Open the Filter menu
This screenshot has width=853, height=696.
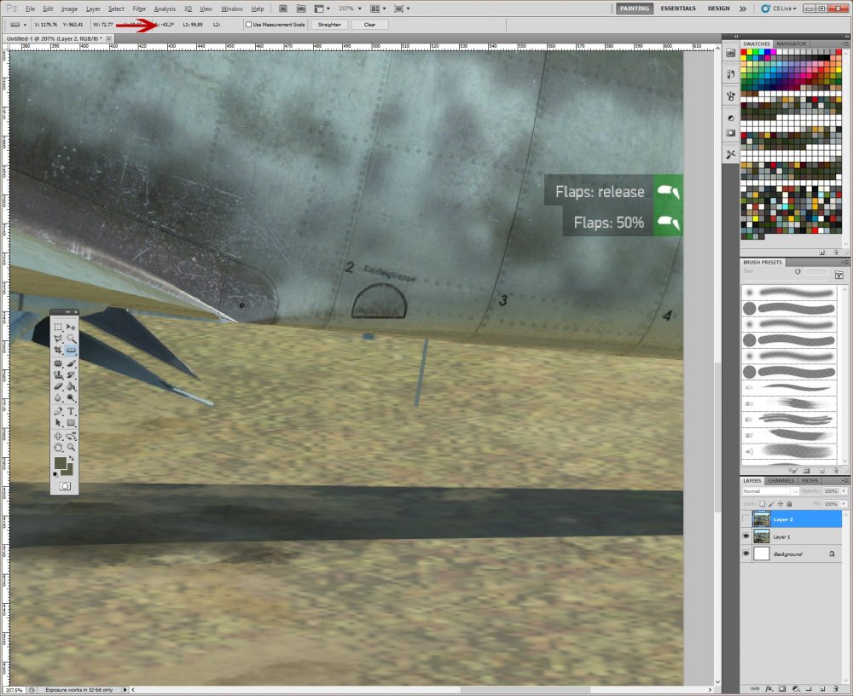(x=139, y=9)
